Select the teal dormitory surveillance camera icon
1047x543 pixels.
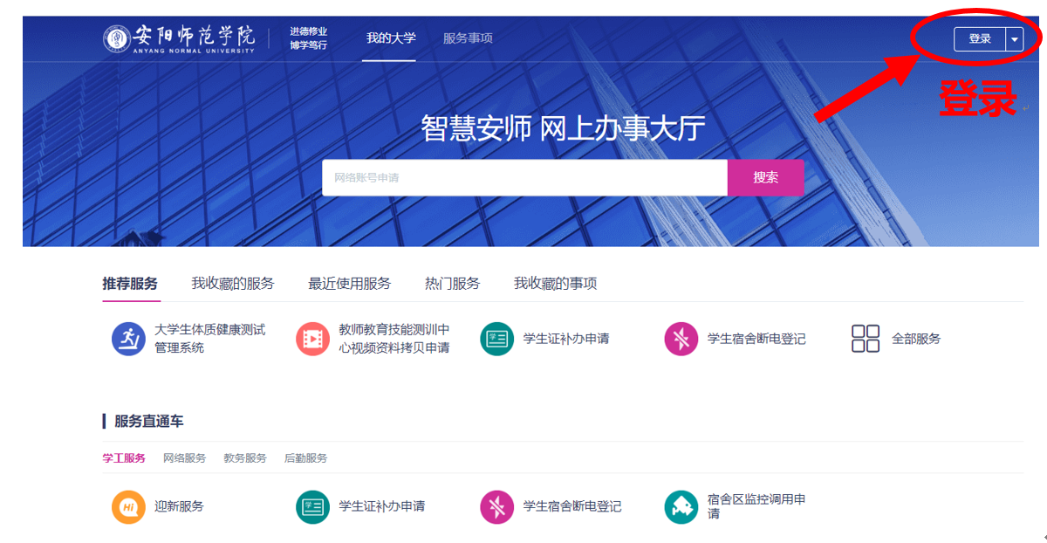[x=681, y=506]
